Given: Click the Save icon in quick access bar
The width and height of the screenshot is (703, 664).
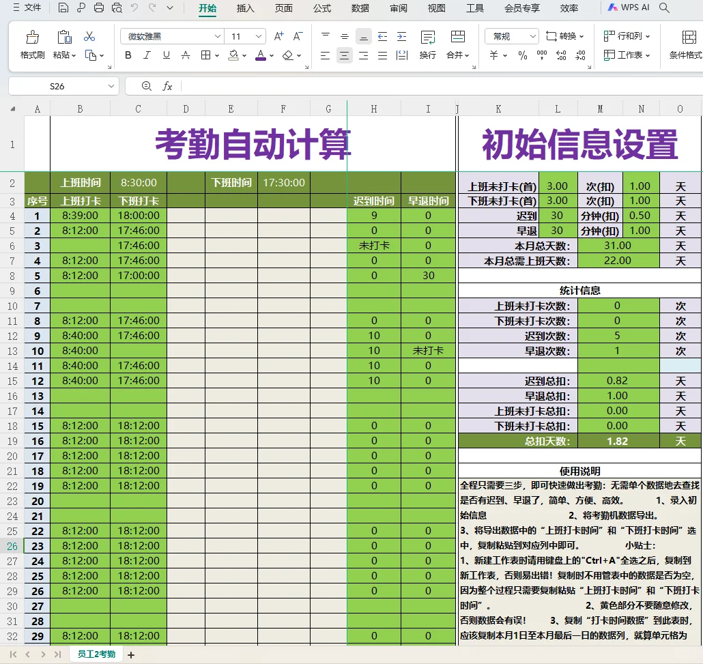Looking at the screenshot, I should tap(63, 8).
